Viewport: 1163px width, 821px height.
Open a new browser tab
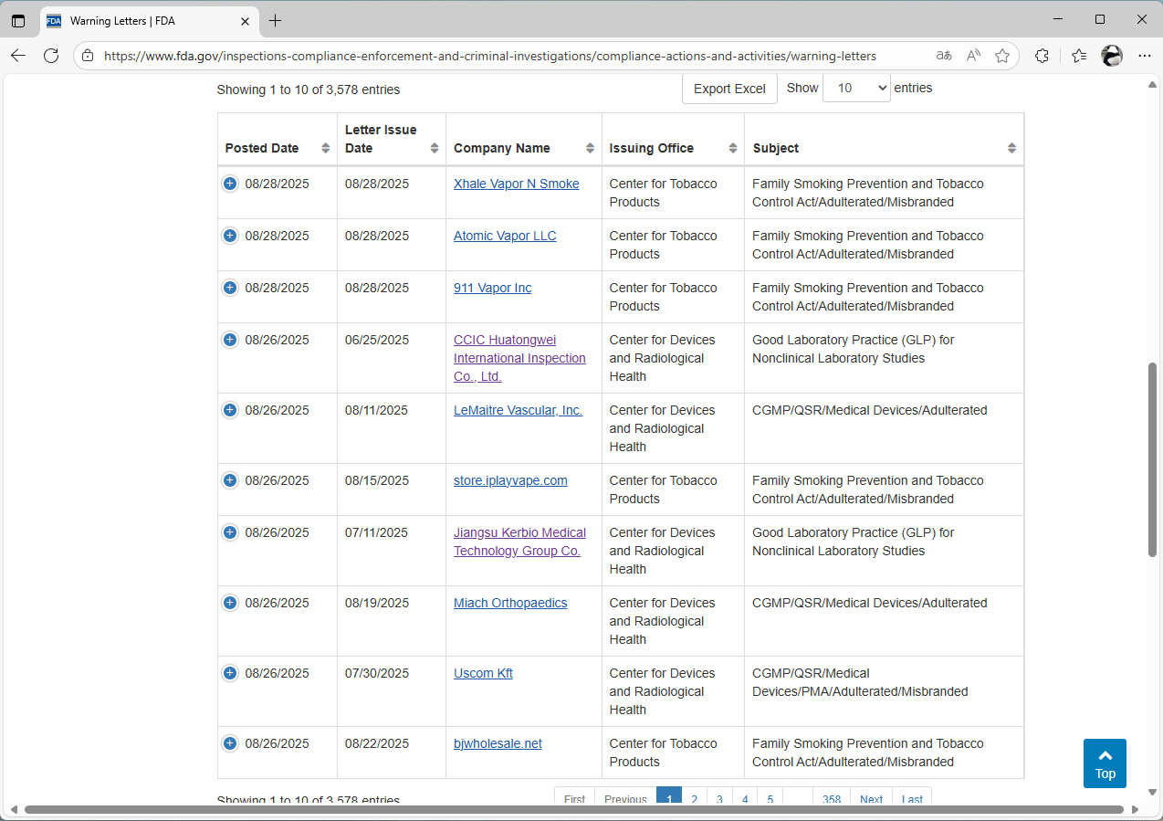click(x=276, y=20)
